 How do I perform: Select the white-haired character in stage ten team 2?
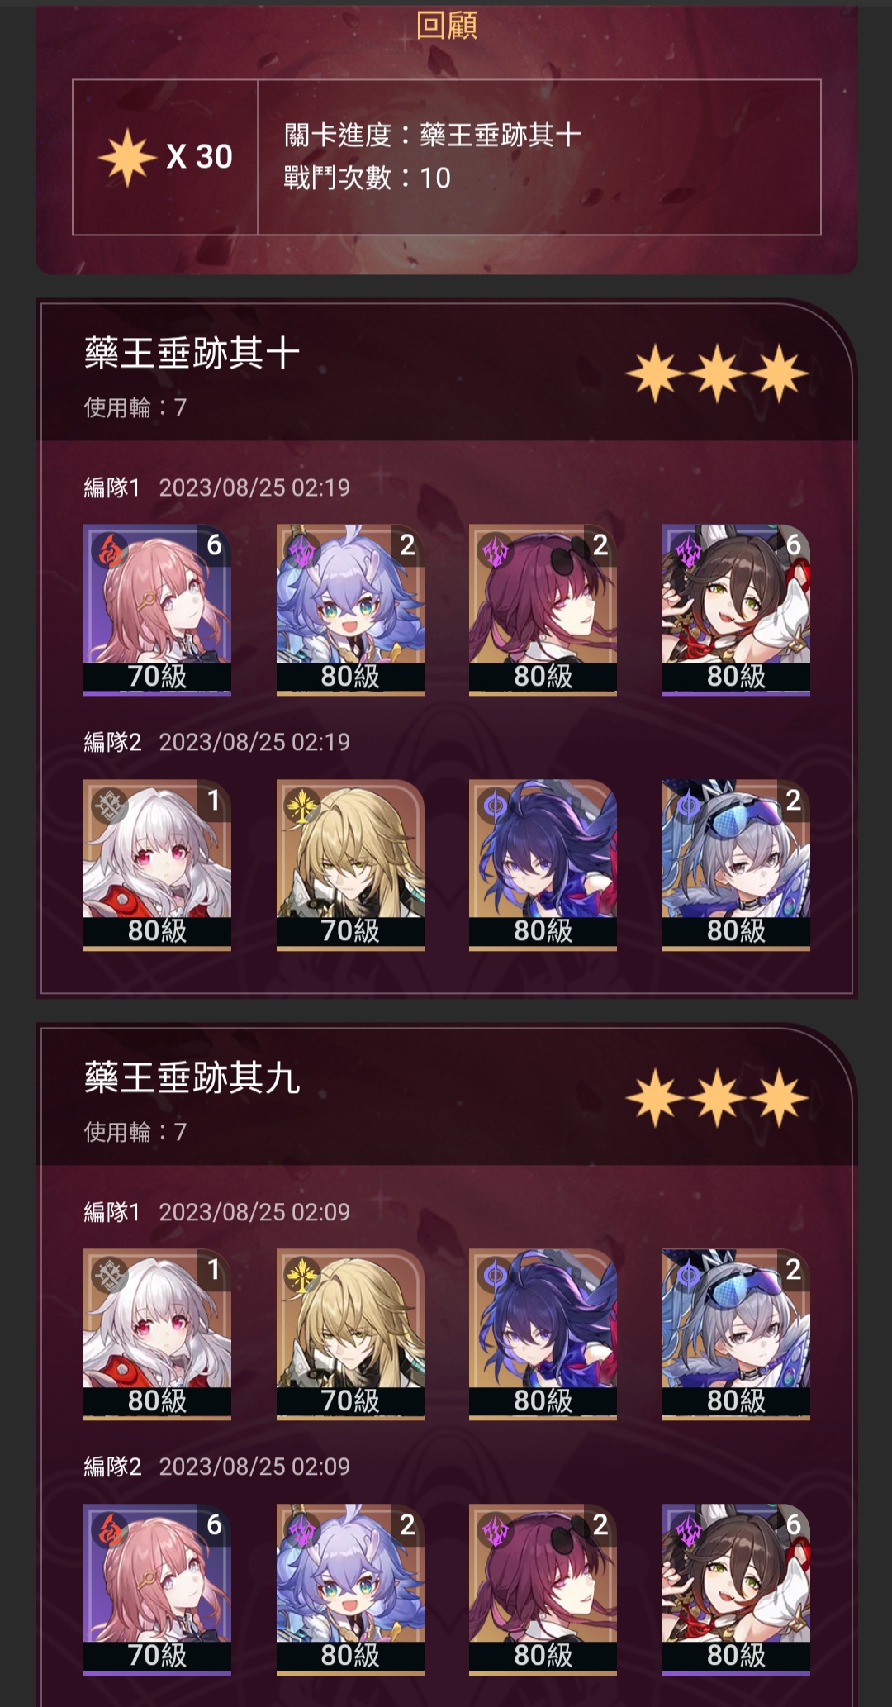(157, 865)
